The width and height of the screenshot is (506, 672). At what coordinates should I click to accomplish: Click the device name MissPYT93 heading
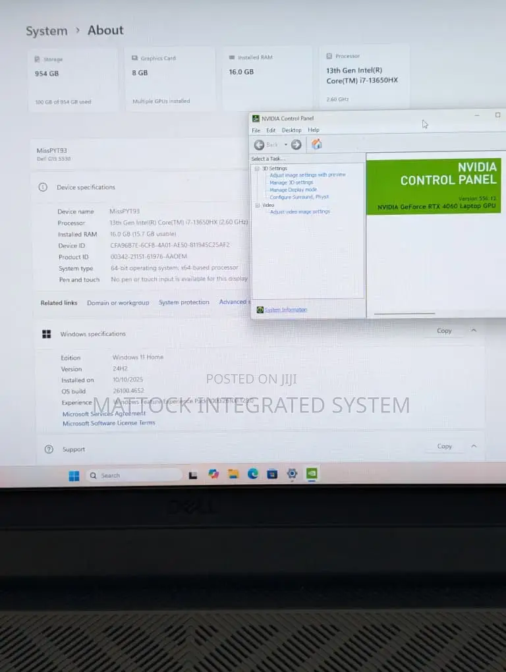click(x=52, y=150)
